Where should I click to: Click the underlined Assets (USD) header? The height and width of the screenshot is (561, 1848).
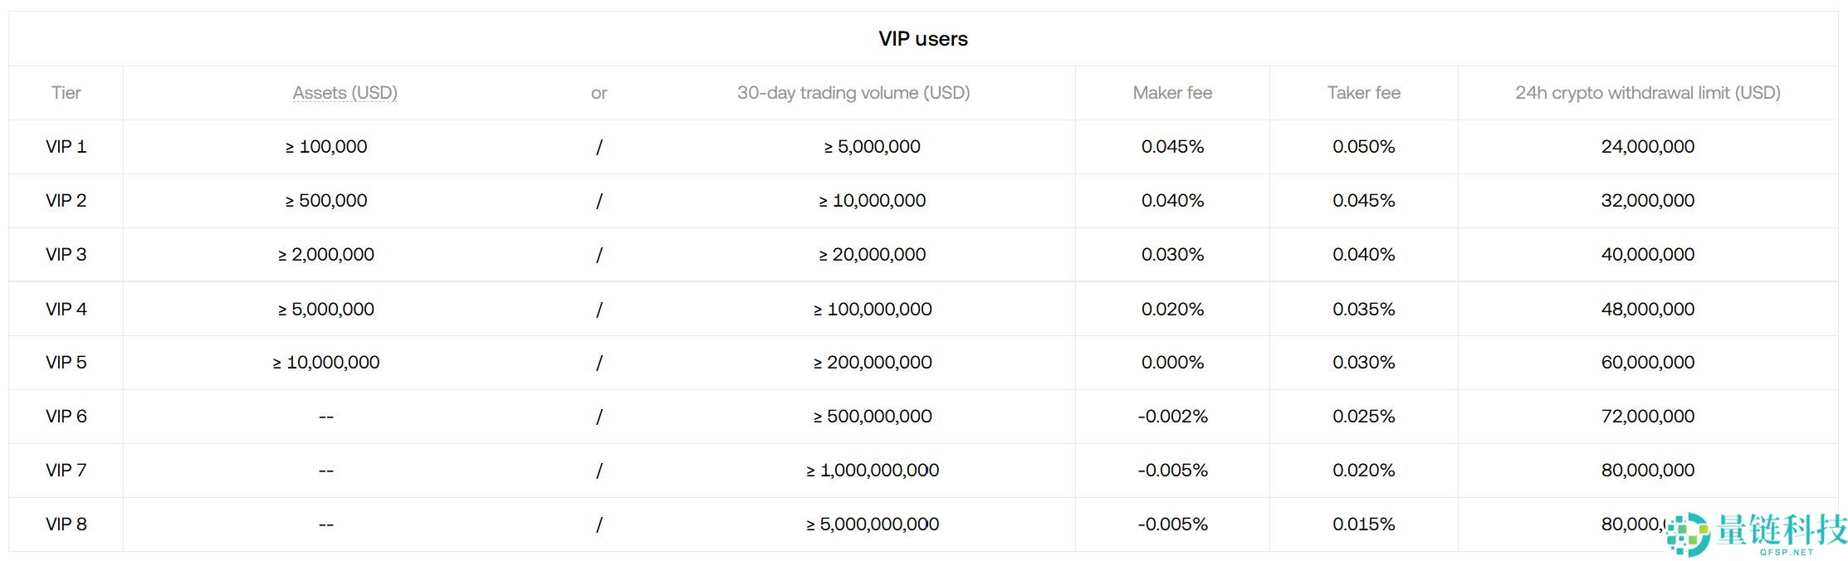pos(345,93)
